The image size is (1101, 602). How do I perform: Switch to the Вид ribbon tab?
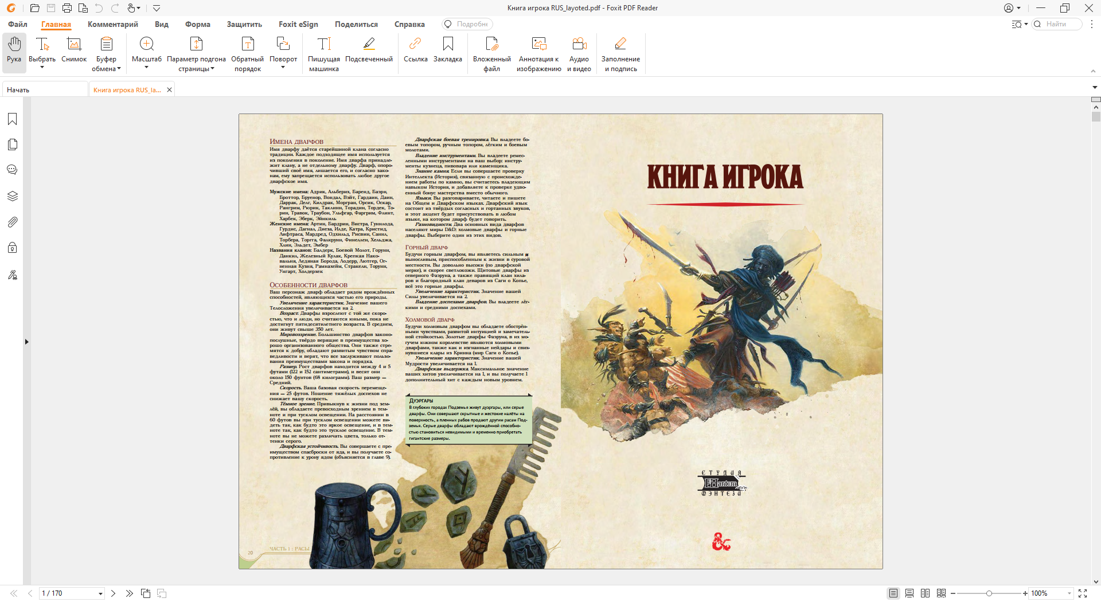[x=162, y=24]
